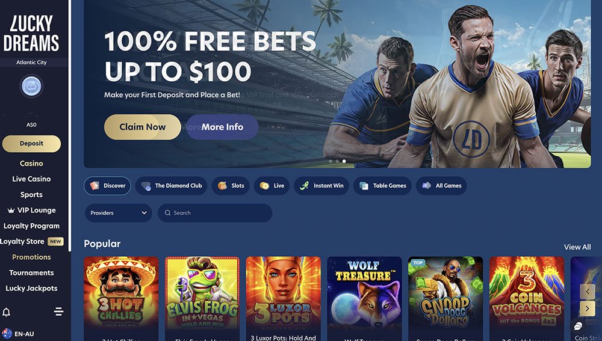Open the live chat bubble icon
This screenshot has width=602, height=341.
coord(578,327)
